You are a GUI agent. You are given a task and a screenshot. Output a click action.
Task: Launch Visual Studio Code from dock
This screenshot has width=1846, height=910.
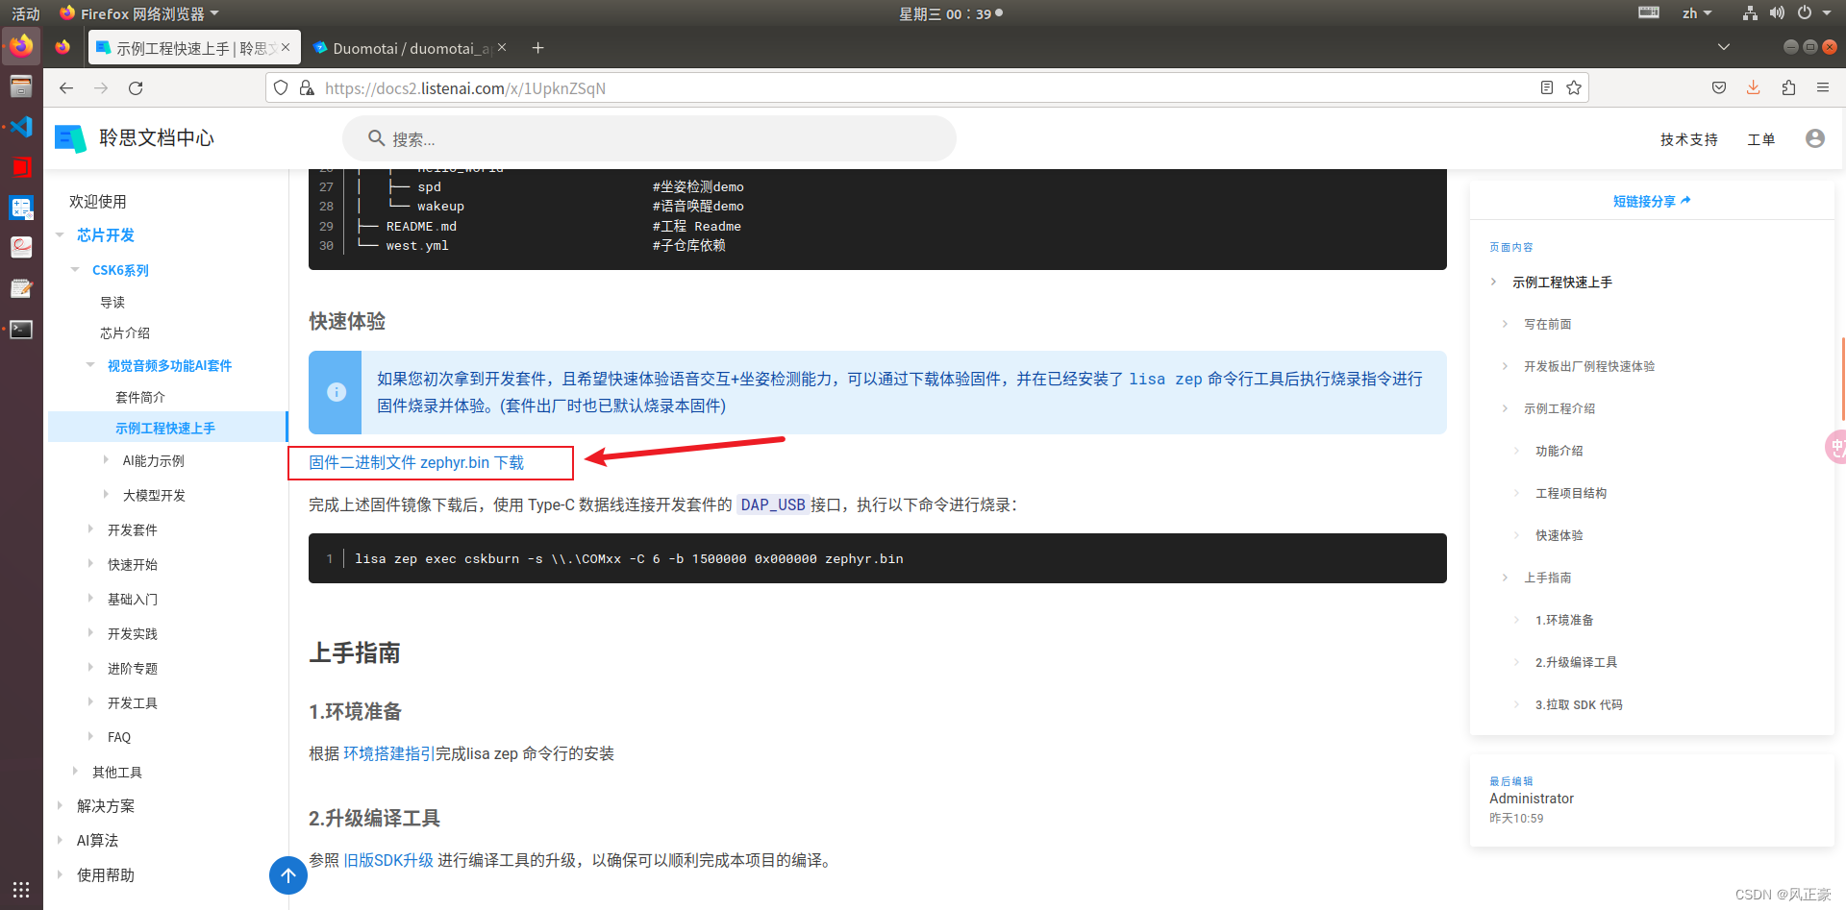pos(21,127)
